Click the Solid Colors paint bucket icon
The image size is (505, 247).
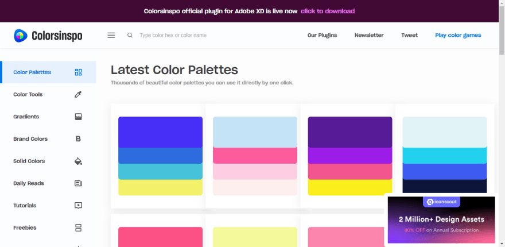pyautogui.click(x=78, y=161)
